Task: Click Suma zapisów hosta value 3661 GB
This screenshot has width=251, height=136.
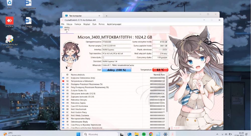Action: [x=160, y=46]
